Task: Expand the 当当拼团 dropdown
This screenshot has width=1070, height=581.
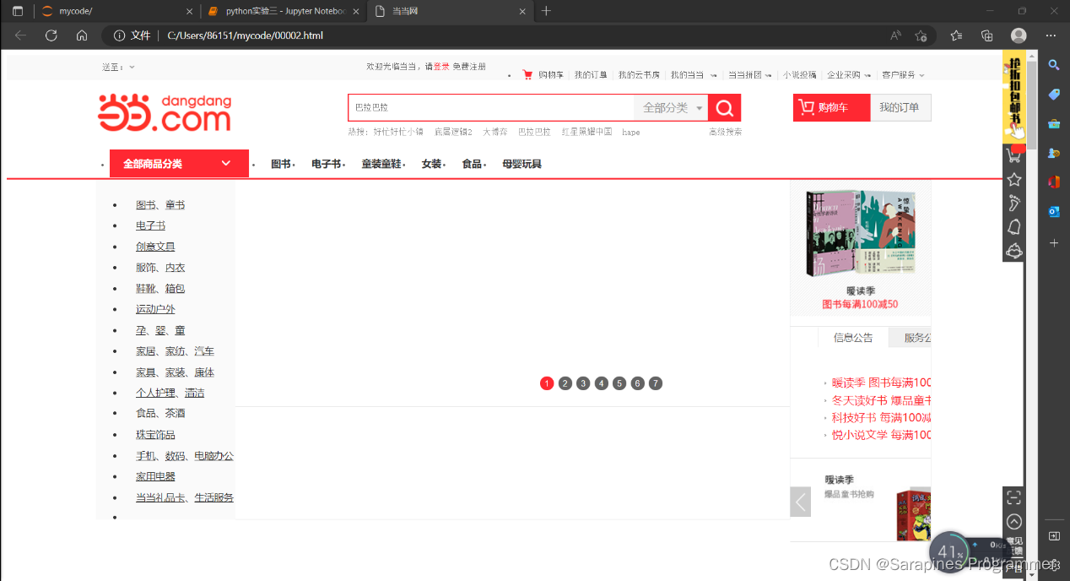Action: tap(750, 74)
